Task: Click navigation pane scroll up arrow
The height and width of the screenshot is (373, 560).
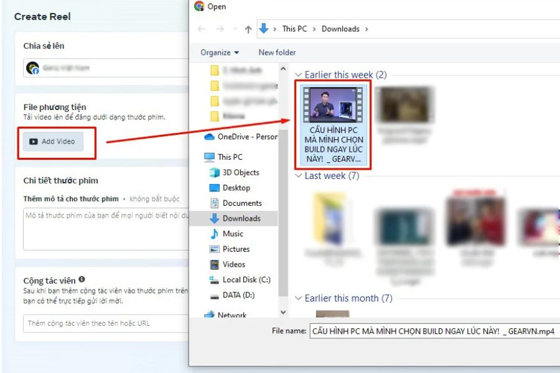Action: [x=283, y=69]
